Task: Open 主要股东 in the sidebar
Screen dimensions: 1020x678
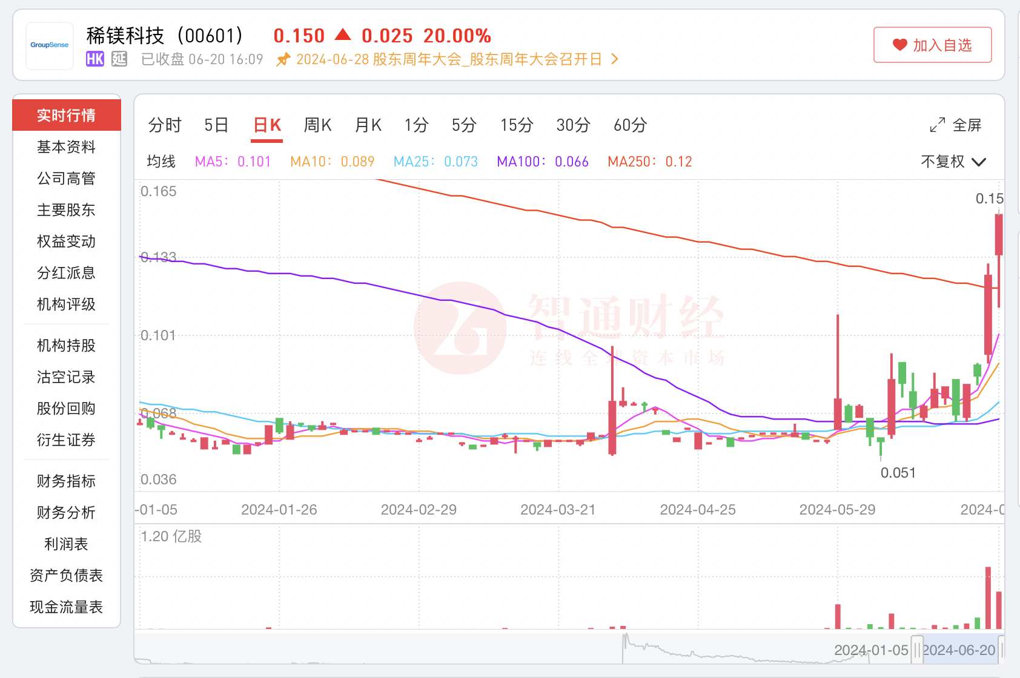Action: tap(67, 210)
